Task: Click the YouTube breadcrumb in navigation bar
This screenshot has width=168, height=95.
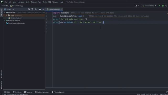Action: 5,6
